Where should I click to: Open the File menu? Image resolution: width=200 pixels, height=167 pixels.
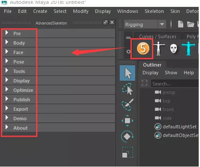(x=8, y=11)
